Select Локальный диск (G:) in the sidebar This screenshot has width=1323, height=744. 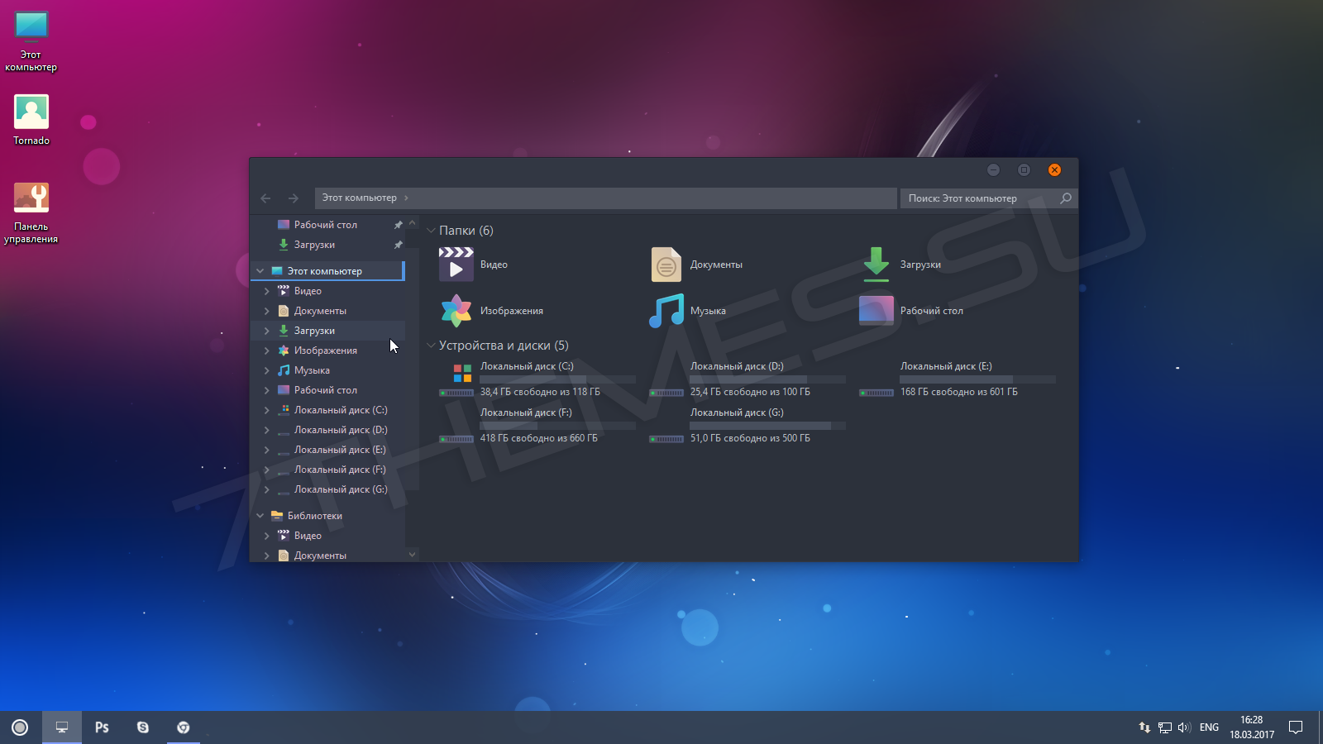click(341, 489)
